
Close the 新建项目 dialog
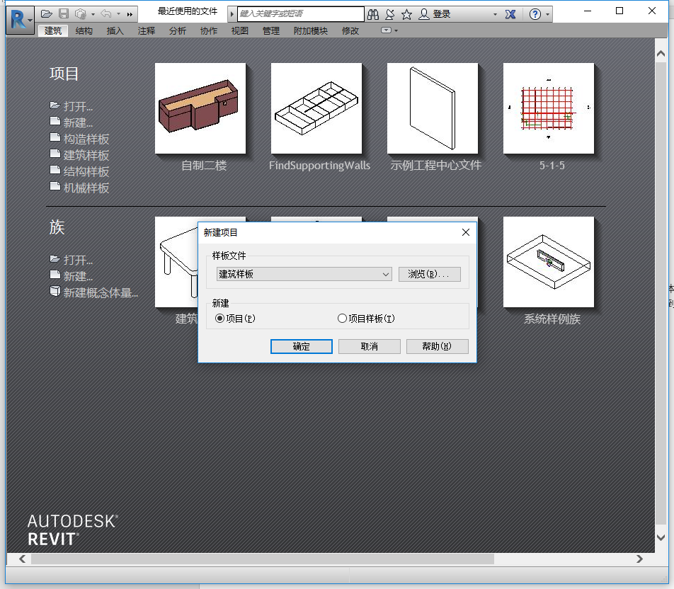coord(466,232)
